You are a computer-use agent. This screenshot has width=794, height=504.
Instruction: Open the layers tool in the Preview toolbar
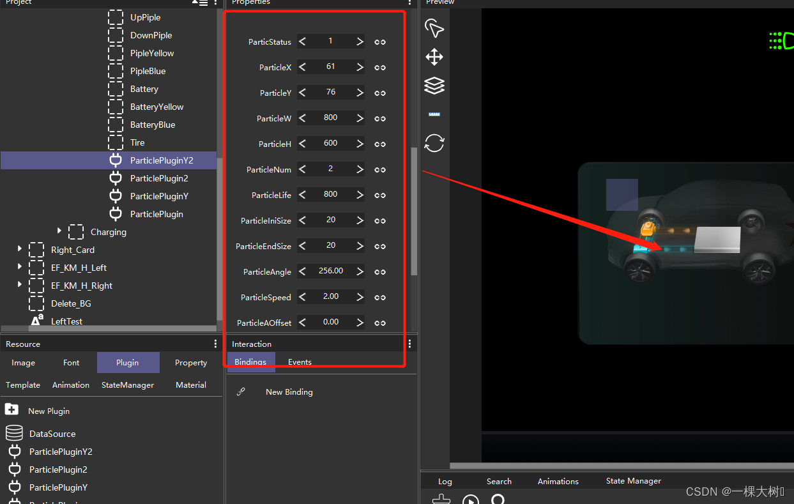(434, 86)
